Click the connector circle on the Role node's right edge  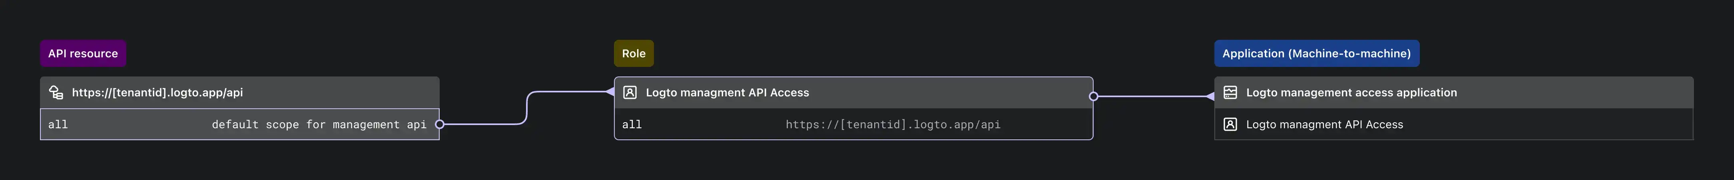pyautogui.click(x=1093, y=97)
